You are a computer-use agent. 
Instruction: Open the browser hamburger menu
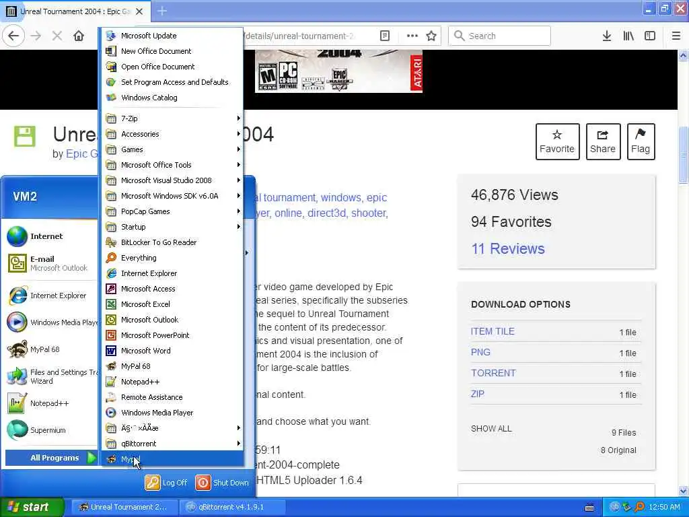676,36
